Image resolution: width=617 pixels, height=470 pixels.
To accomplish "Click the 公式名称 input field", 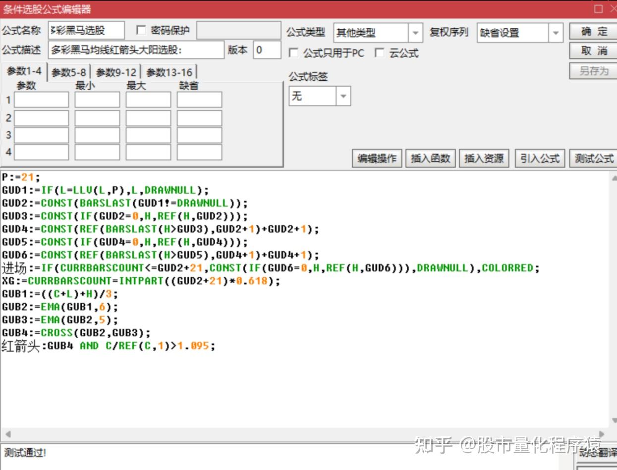I will (87, 31).
